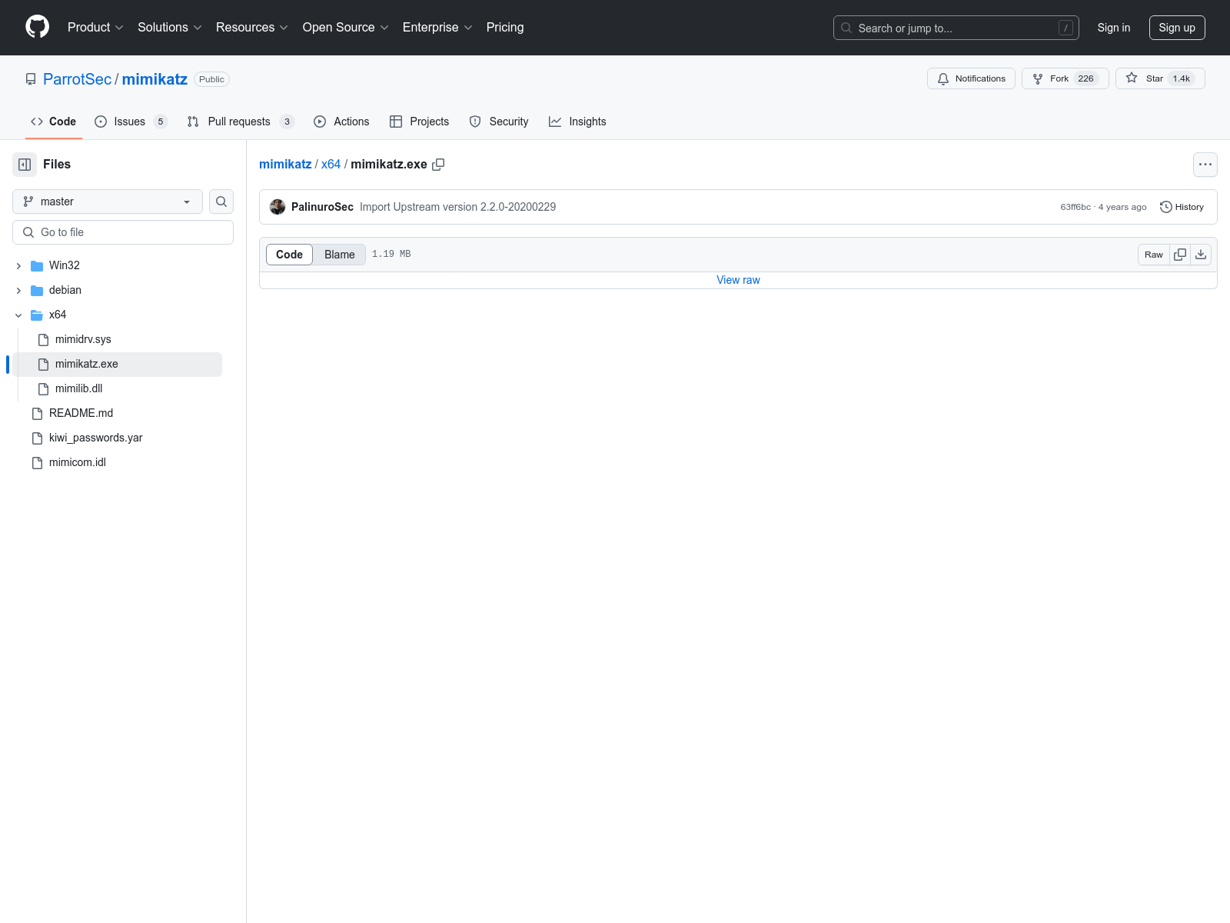
Task: Open the ParrotSec owner link
Action: click(77, 79)
